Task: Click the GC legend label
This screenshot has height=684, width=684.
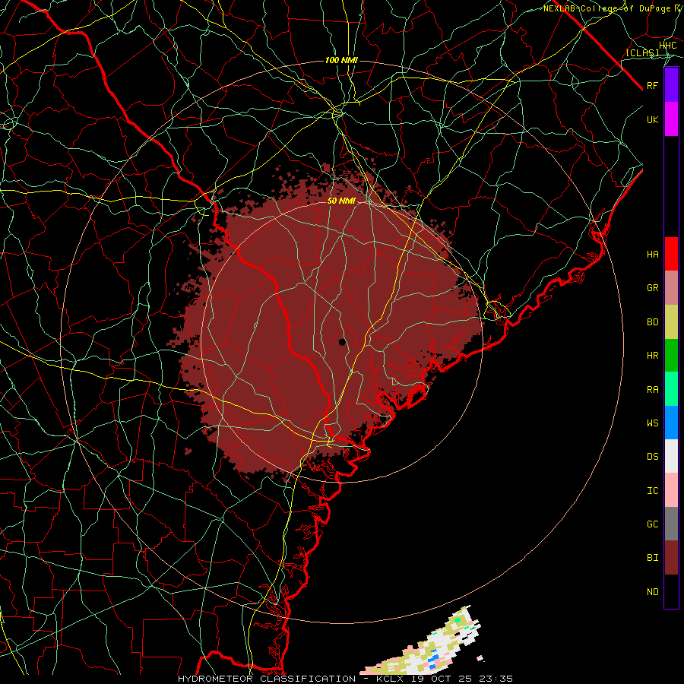Action: coord(652,524)
